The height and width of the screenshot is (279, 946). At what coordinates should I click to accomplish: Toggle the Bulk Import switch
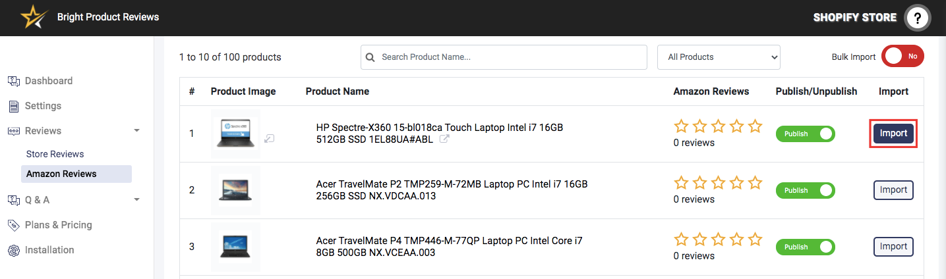(x=903, y=57)
